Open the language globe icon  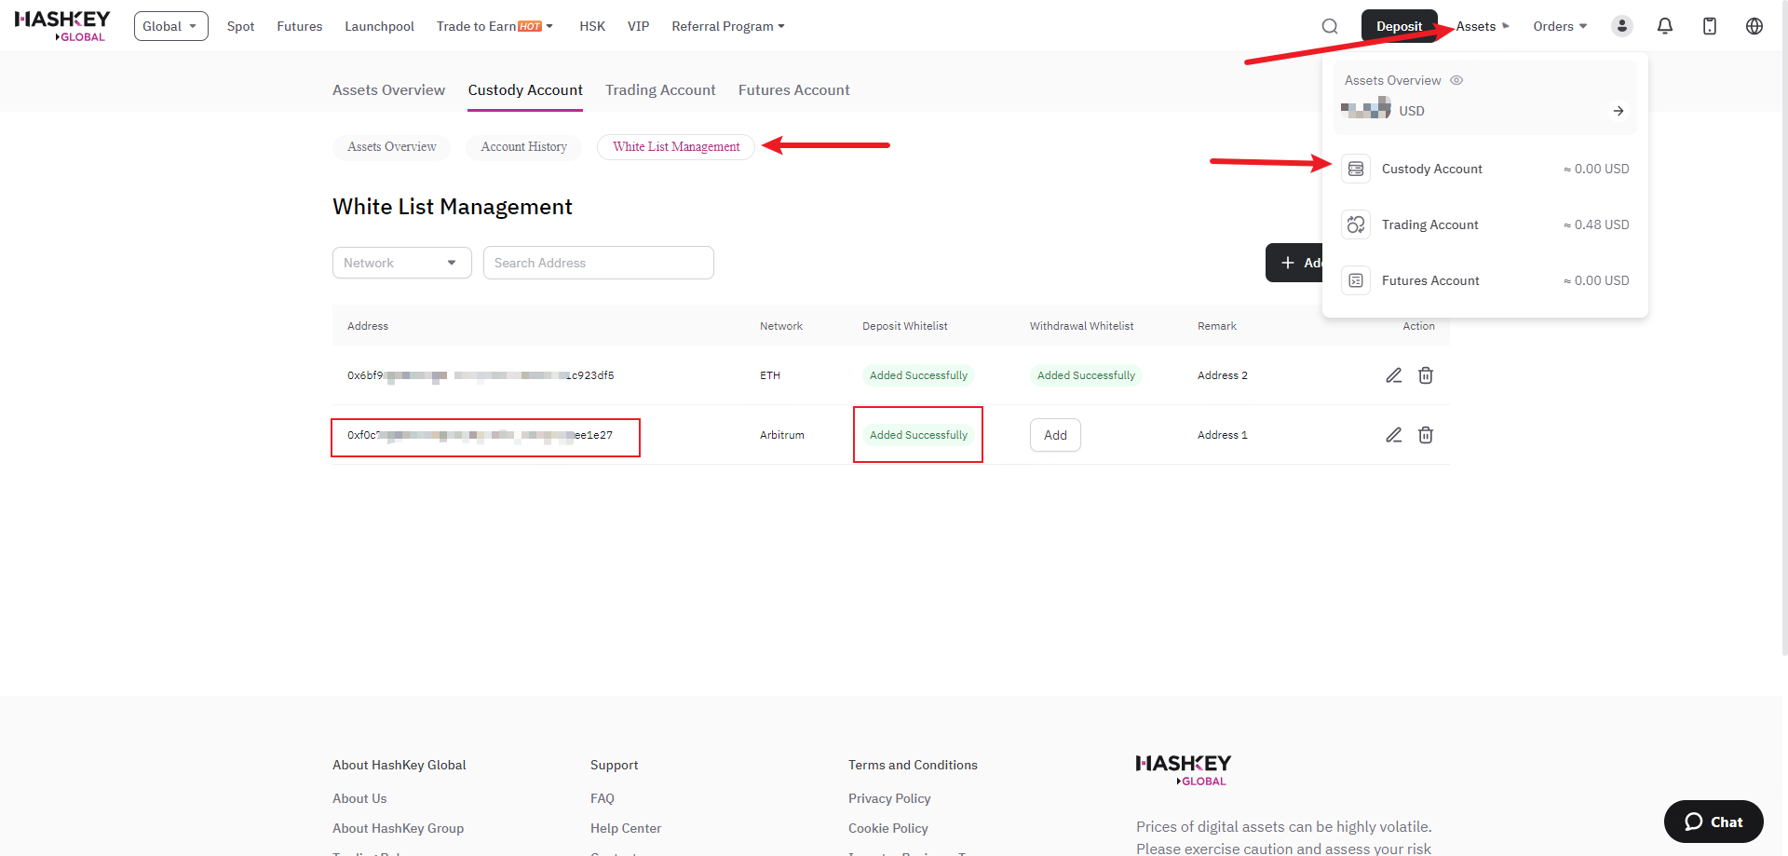[x=1754, y=26]
